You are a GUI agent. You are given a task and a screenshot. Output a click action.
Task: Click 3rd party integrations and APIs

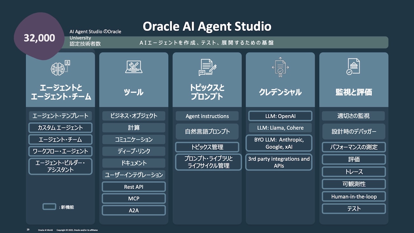coord(279,162)
